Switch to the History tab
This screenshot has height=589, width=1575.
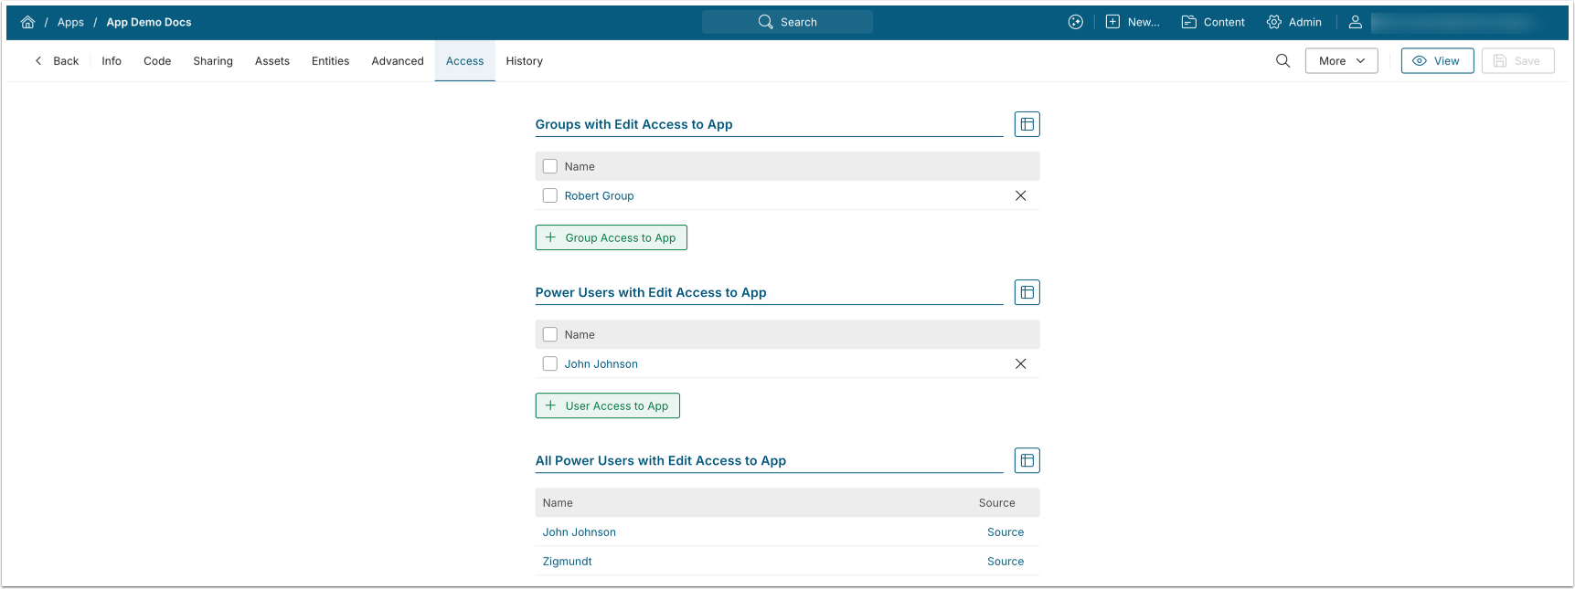[x=524, y=61]
